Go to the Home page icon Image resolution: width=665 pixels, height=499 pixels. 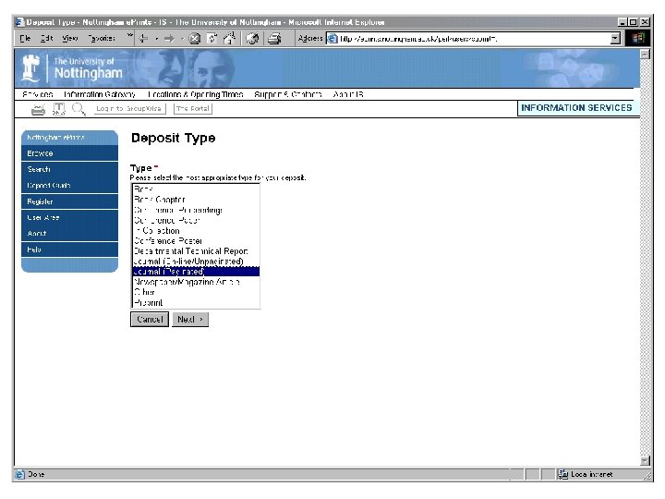pyautogui.click(x=229, y=38)
